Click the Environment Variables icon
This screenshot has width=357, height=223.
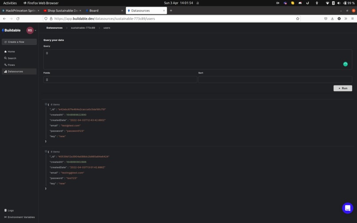click(x=5, y=217)
